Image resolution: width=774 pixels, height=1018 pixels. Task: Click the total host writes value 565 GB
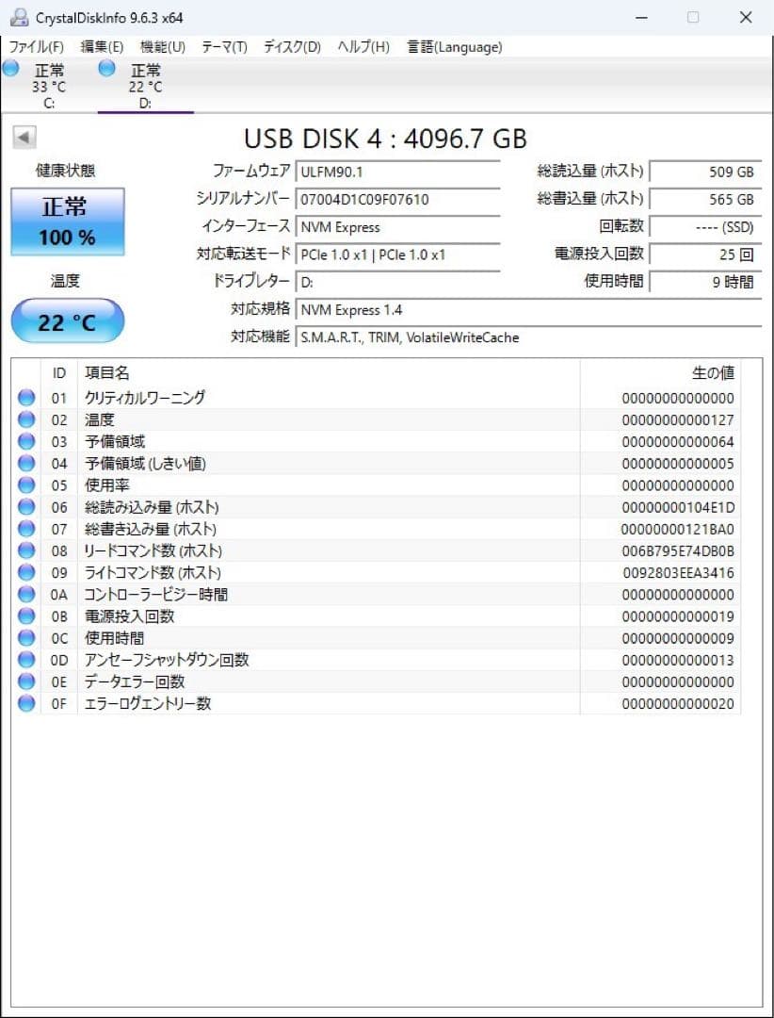click(x=704, y=199)
